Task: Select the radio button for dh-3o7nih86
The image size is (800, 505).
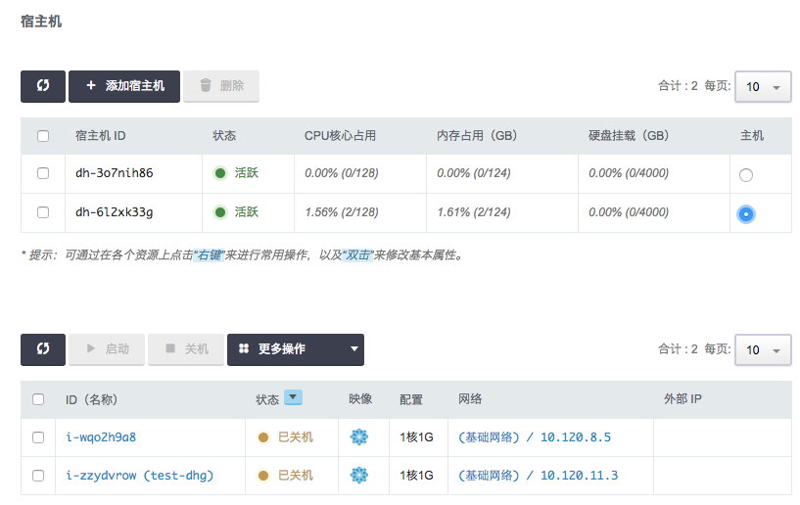Action: tap(746, 175)
